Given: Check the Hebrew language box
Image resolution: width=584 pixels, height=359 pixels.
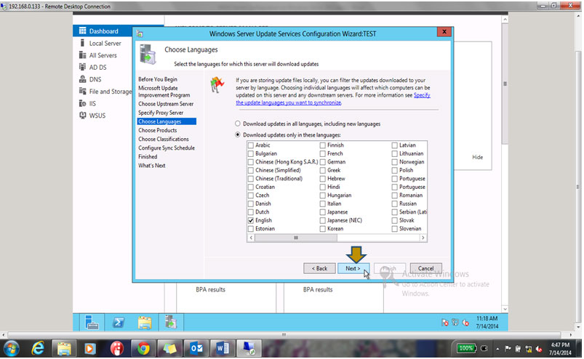Looking at the screenshot, I should point(322,179).
